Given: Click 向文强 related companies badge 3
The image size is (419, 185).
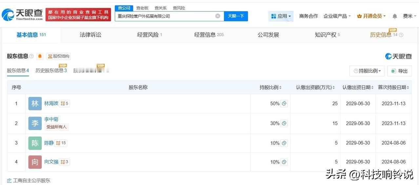Looking at the screenshot, I should 64,162.
